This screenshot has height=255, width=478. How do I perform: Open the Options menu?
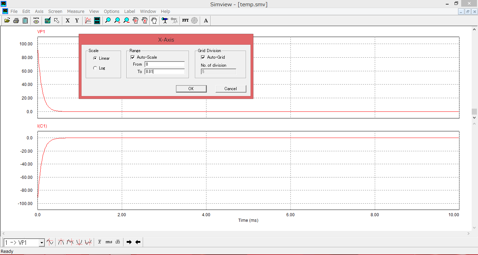(112, 11)
